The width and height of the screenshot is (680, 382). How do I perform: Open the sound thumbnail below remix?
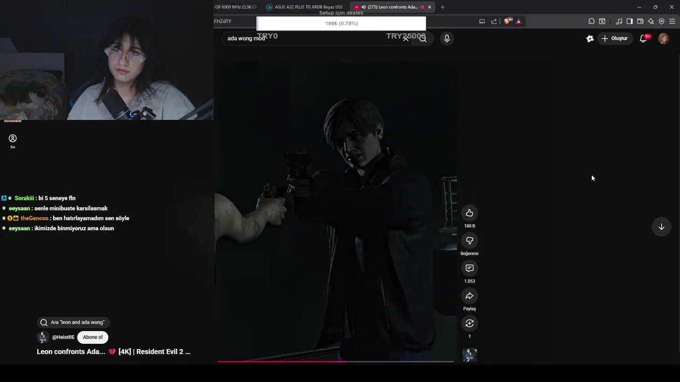pyautogui.click(x=469, y=355)
